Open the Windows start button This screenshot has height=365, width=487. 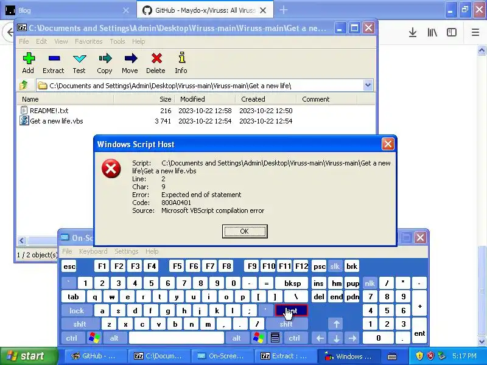[29, 356]
